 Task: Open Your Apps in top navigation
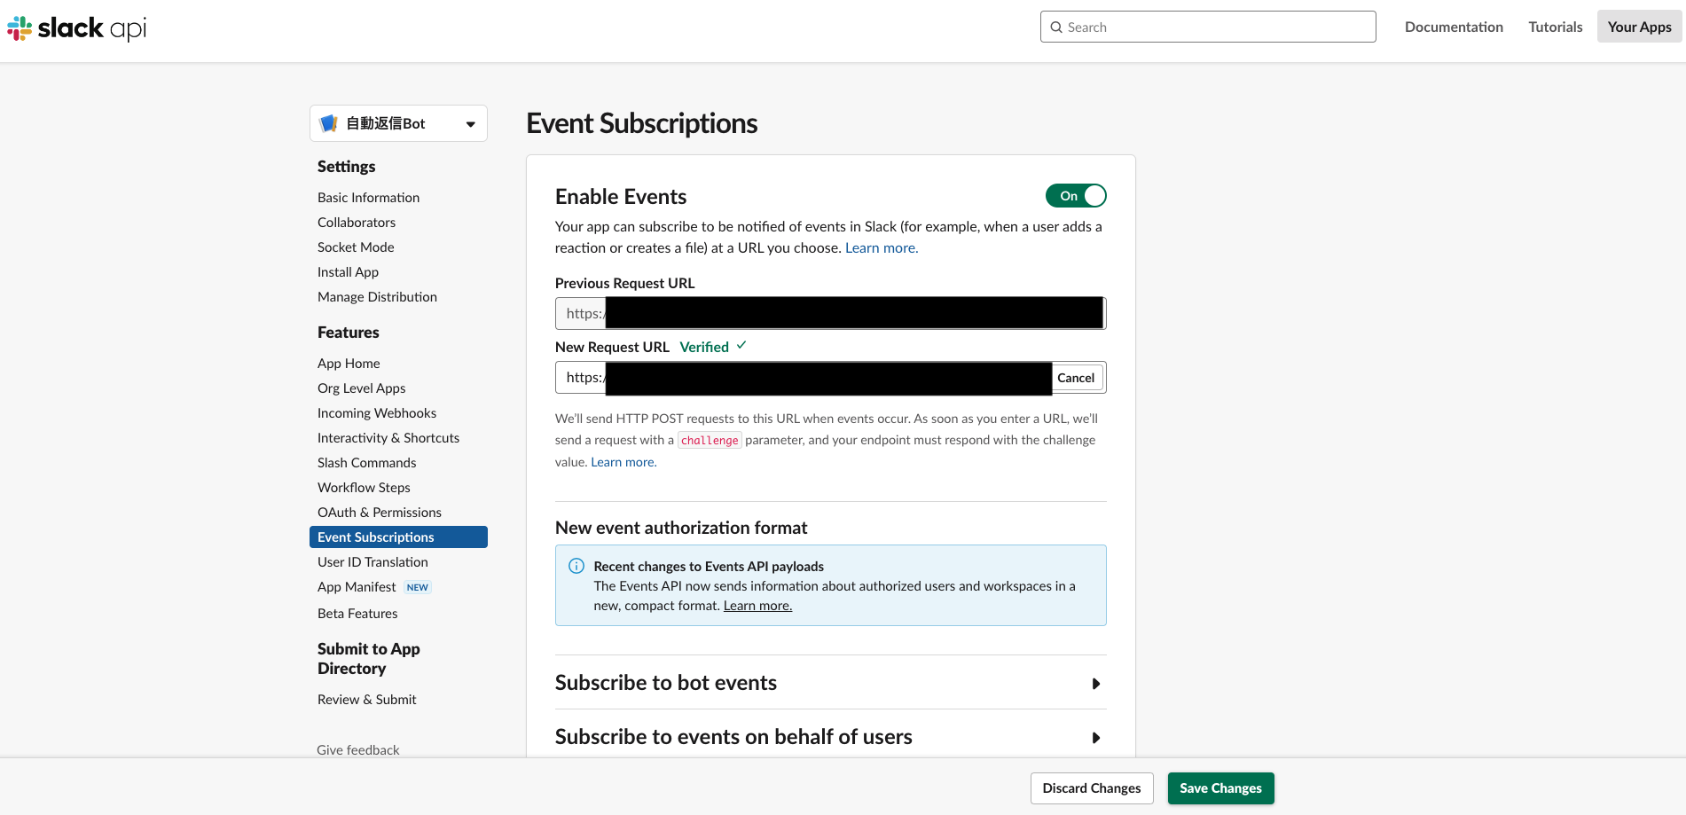click(1639, 27)
